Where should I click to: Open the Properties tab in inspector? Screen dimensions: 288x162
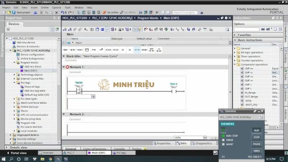click(x=161, y=143)
